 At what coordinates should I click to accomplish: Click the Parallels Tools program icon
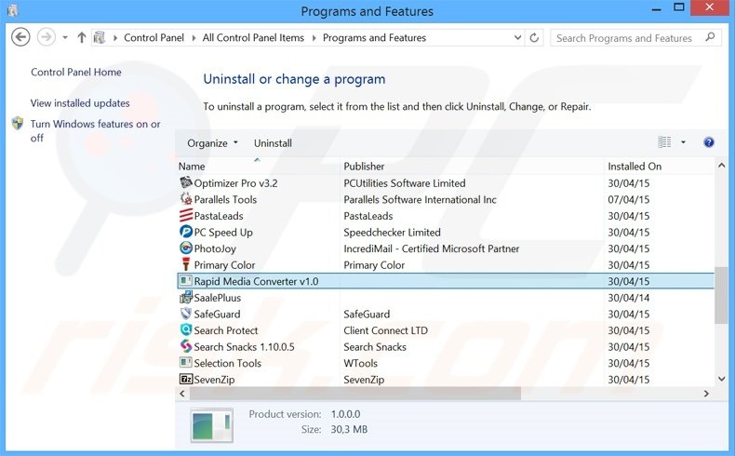pos(186,199)
